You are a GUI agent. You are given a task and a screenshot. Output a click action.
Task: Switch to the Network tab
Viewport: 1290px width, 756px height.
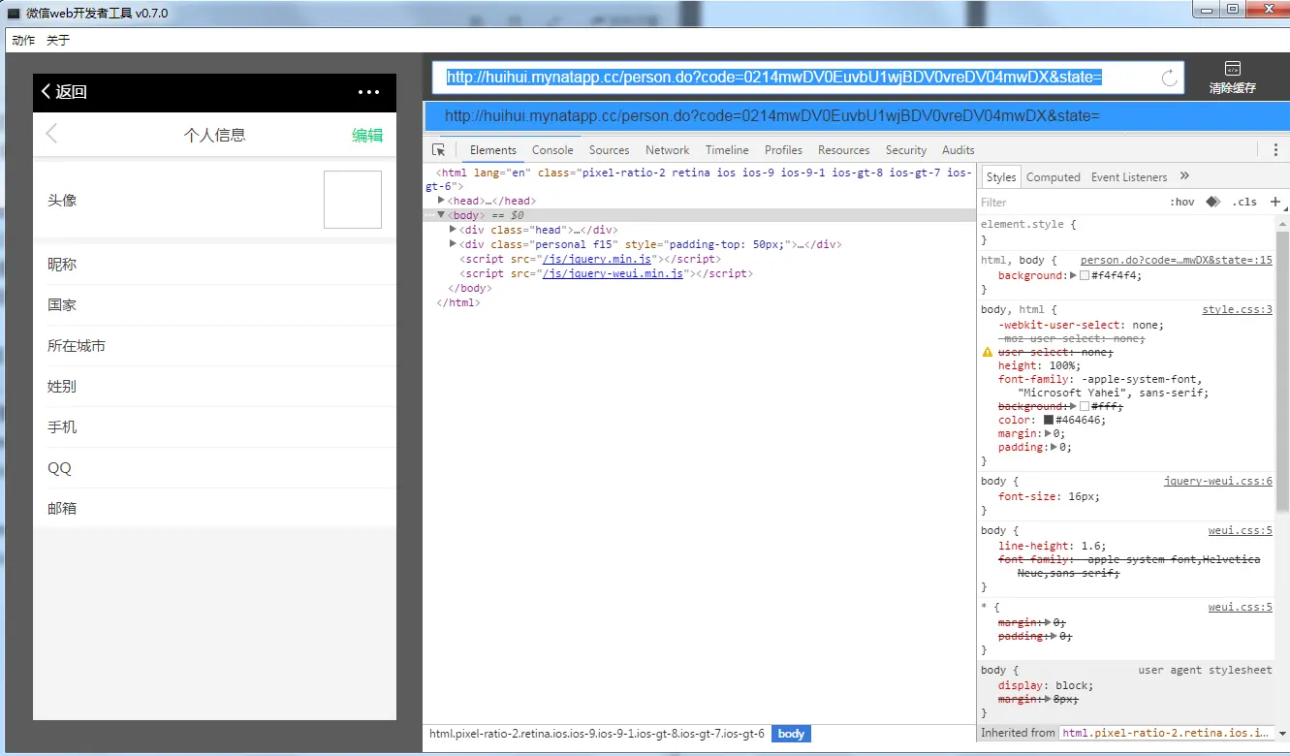point(667,150)
